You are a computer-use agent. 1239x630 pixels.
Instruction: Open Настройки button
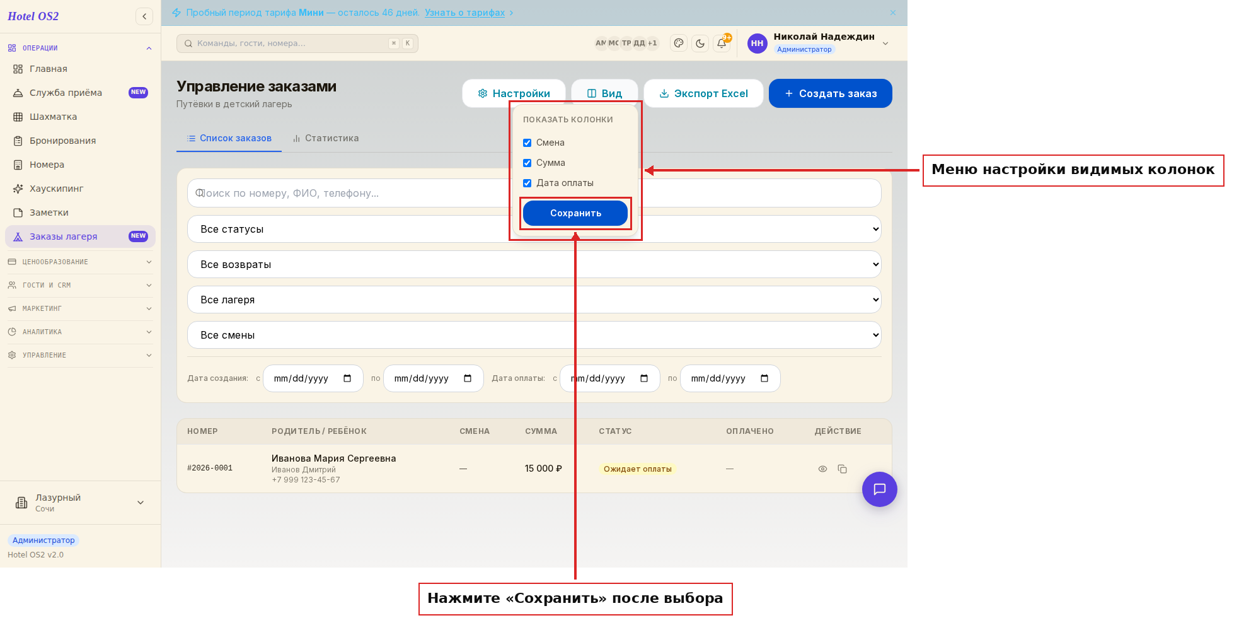[514, 93]
